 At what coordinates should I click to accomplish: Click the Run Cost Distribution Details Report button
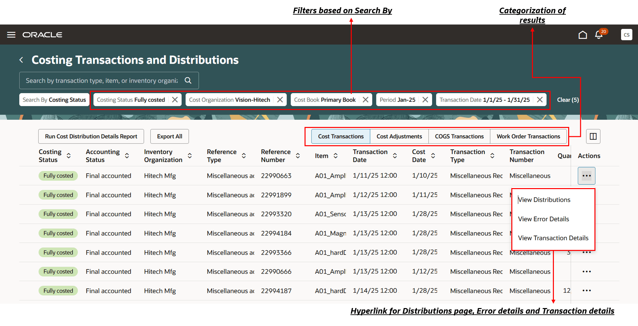pyautogui.click(x=91, y=136)
